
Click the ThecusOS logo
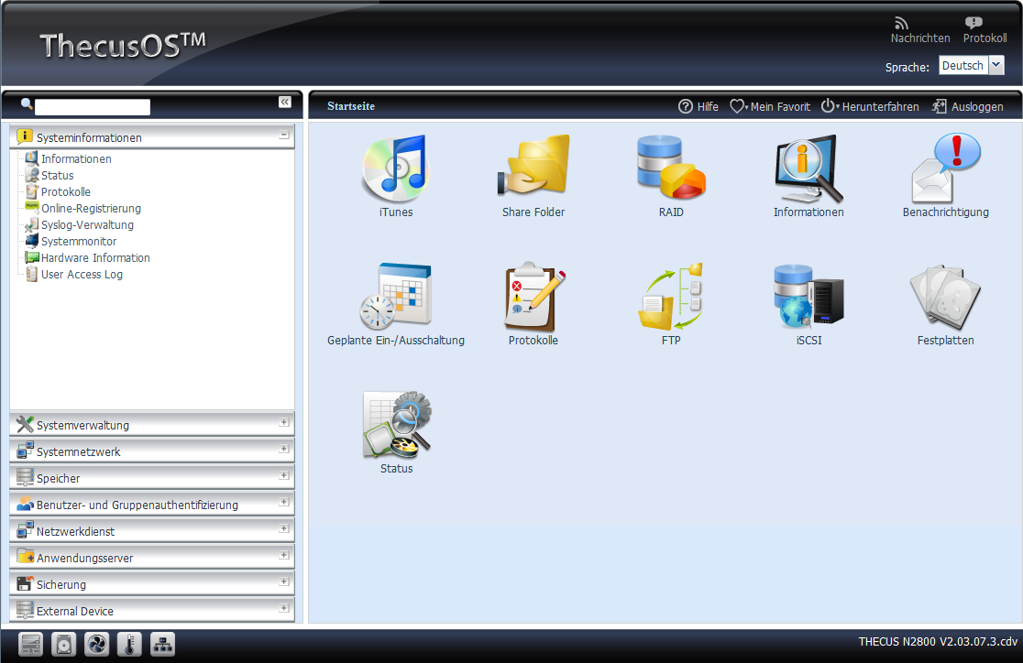pos(123,45)
